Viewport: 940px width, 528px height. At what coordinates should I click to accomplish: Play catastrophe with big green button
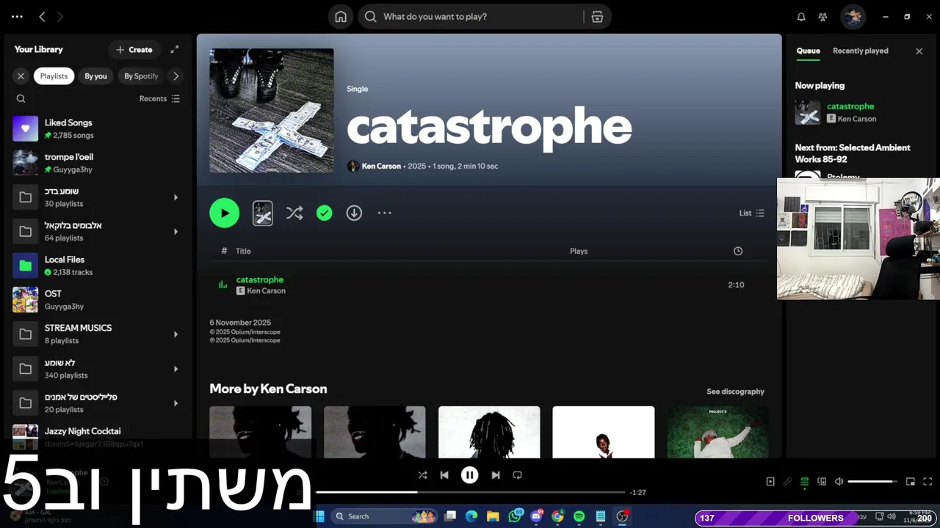click(x=224, y=213)
